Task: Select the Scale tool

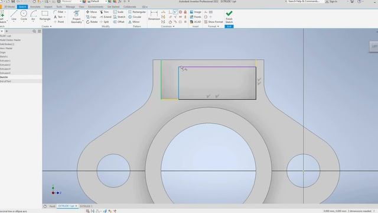Action: click(118, 12)
